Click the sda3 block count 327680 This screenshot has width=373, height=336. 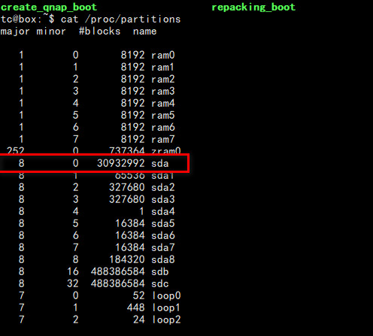127,199
